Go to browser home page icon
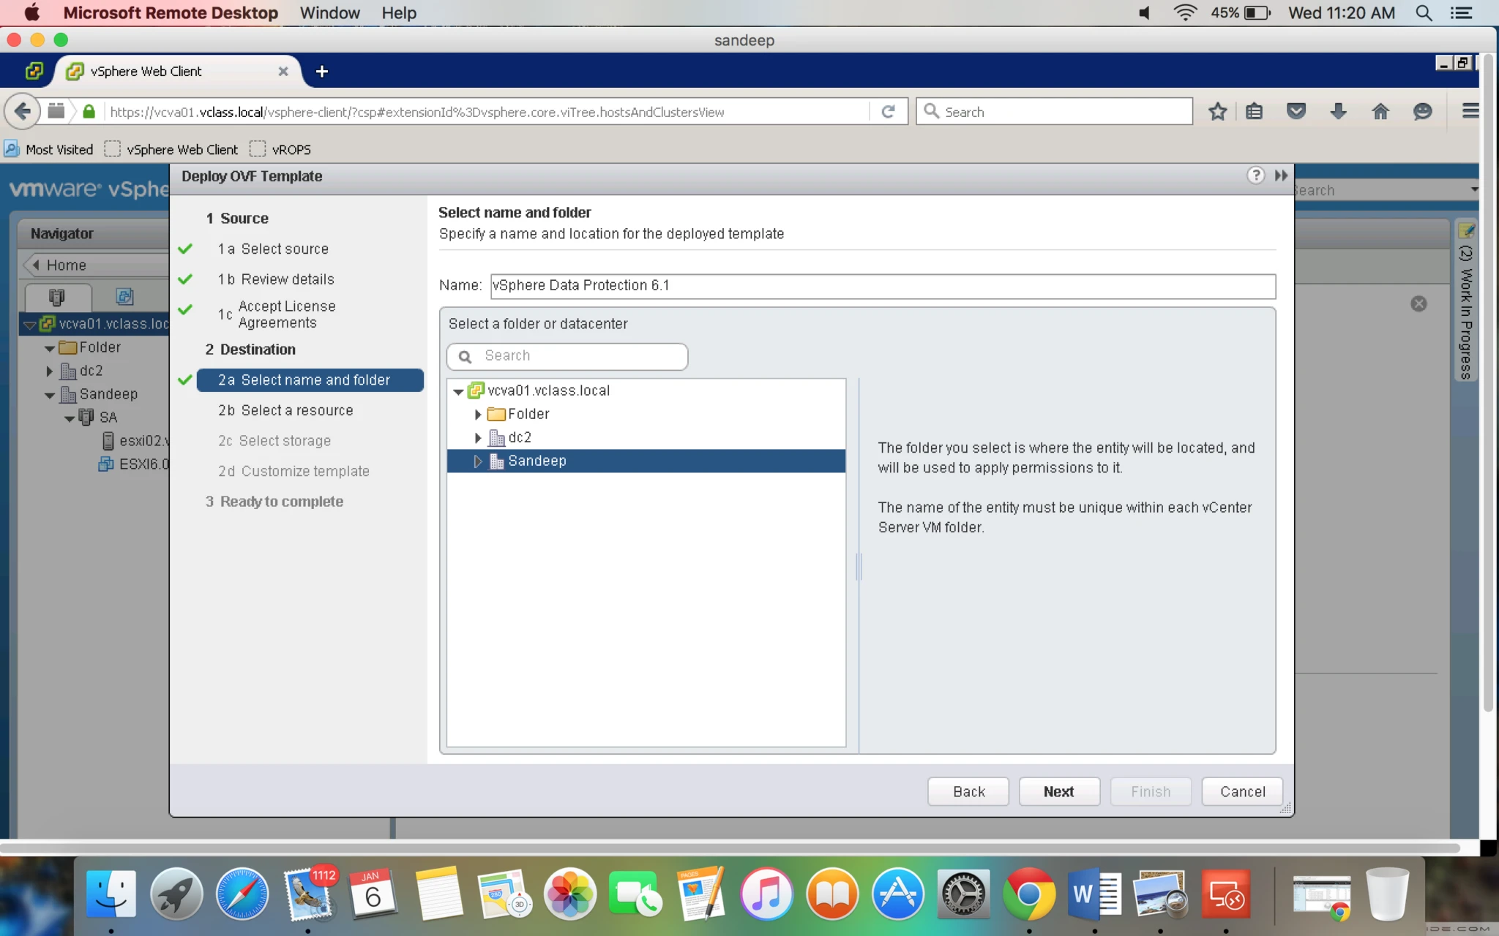The image size is (1499, 936). 1380,112
